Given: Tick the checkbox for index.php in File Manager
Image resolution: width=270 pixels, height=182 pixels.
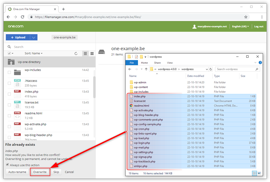Looking at the screenshot, I should [x=9, y=94].
